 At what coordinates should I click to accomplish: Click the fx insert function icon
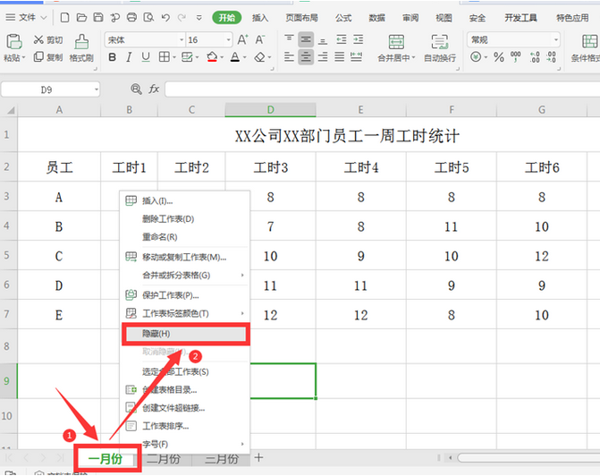pyautogui.click(x=154, y=89)
